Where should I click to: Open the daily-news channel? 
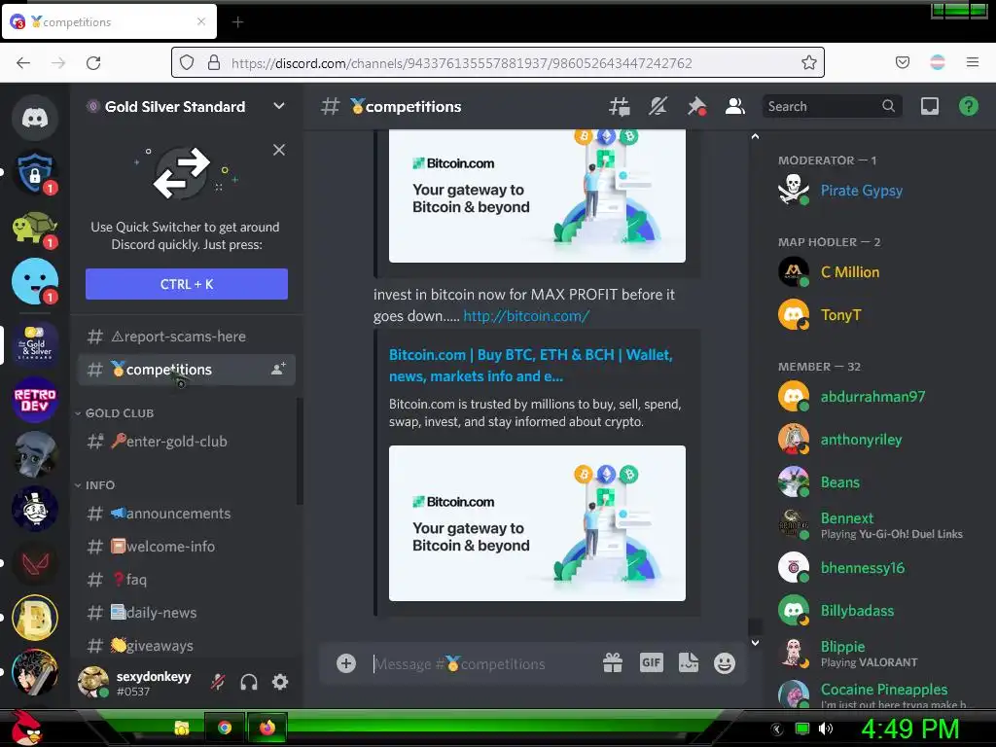(186, 613)
